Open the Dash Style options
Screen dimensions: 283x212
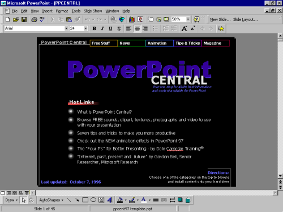pyautogui.click(x=164, y=200)
